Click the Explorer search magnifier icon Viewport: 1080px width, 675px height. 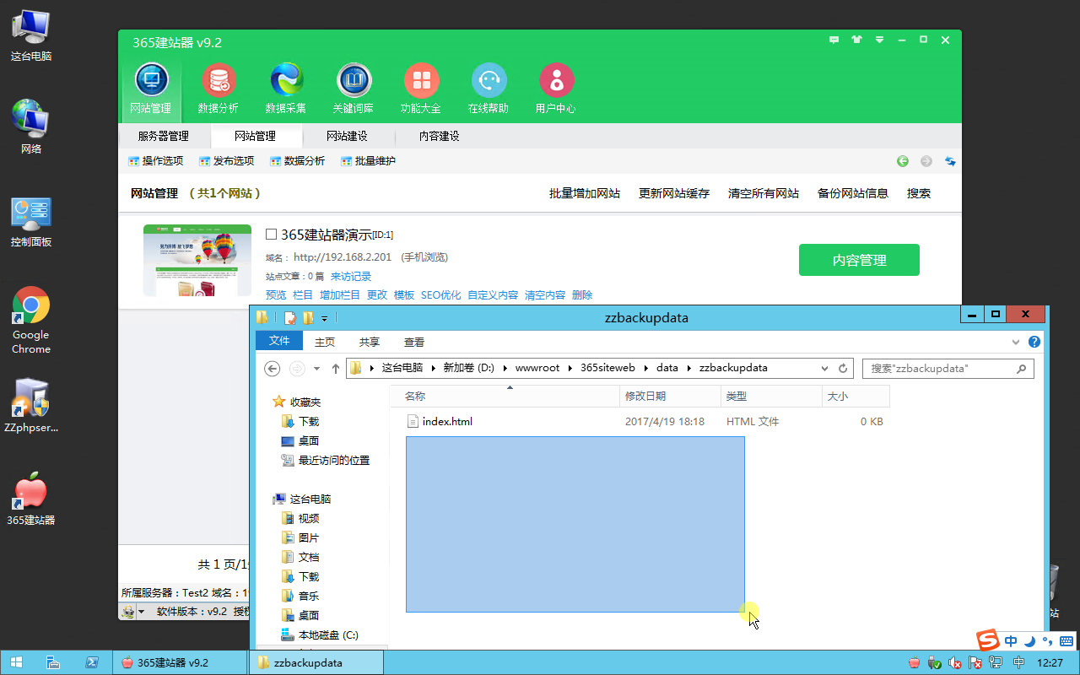1021,369
